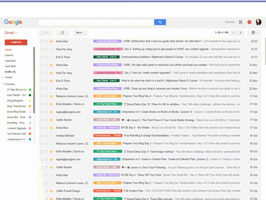The height and width of the screenshot is (200, 266).
Task: Open the Content Upgrade label
Action: click(16, 128)
